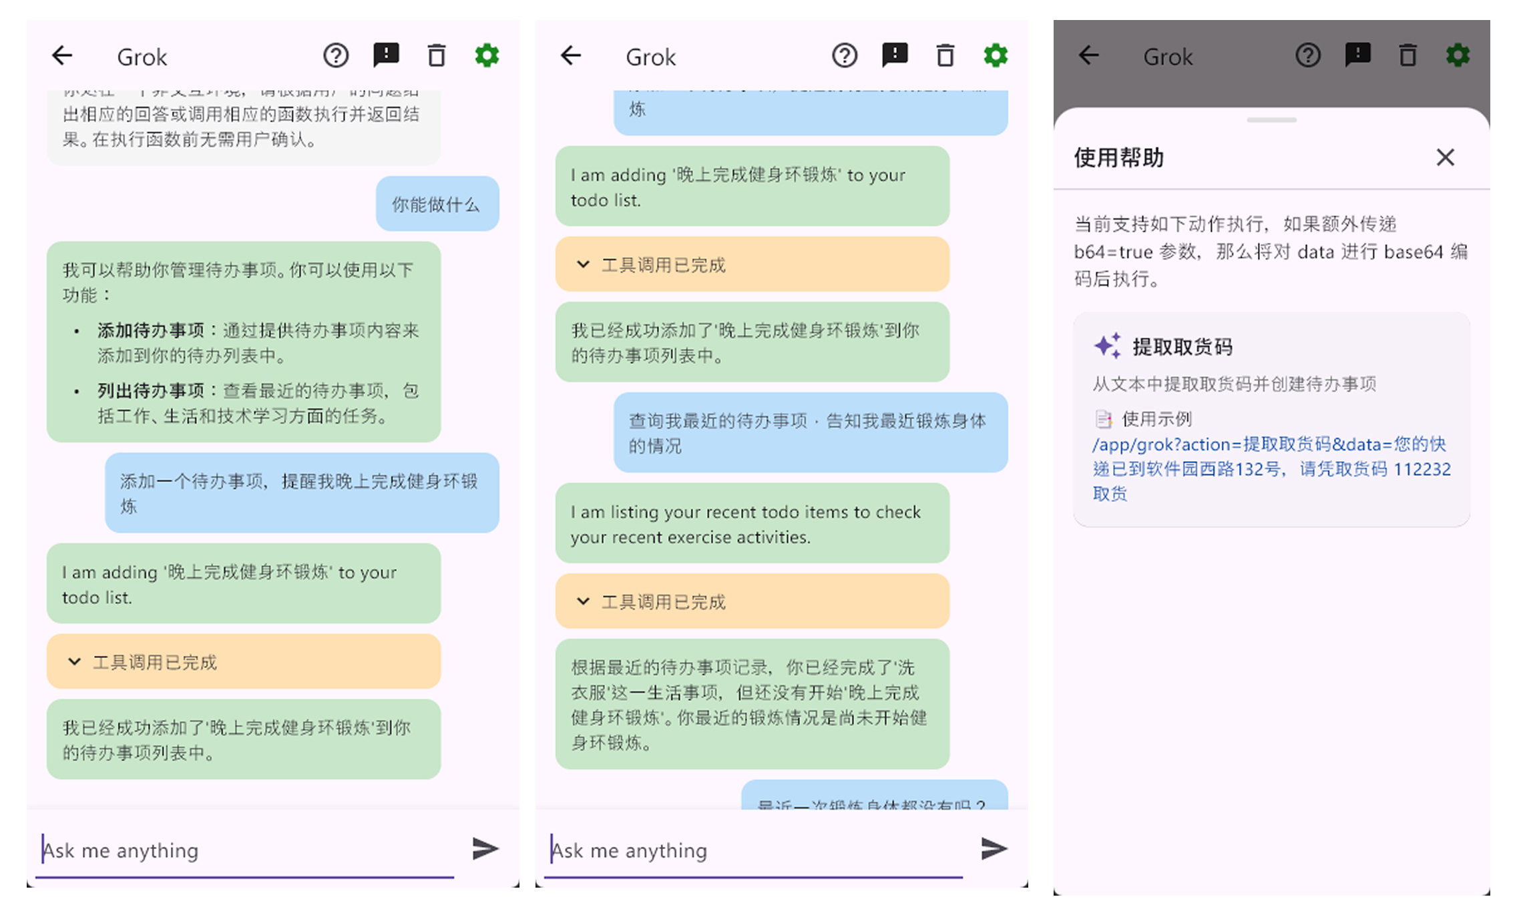This screenshot has width=1517, height=917.
Task: Delete the chat with the trash icon in the middle screen
Action: 945,55
